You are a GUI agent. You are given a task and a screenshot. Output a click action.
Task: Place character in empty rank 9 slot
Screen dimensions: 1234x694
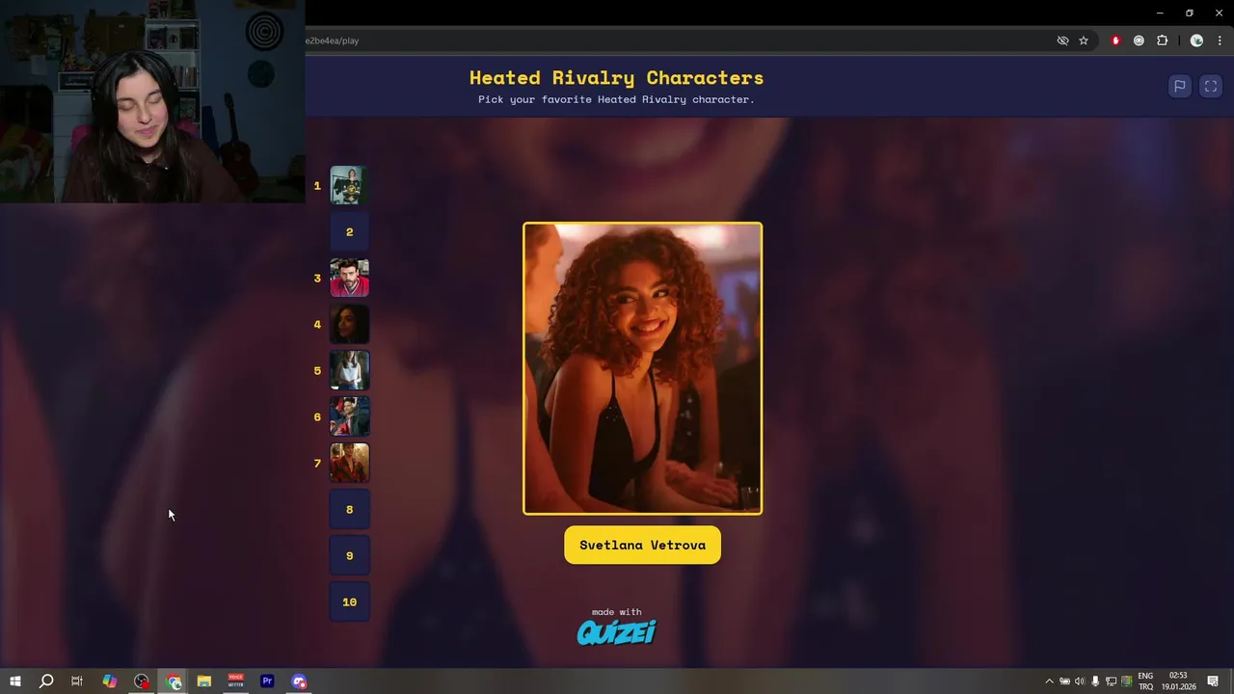coord(349,555)
